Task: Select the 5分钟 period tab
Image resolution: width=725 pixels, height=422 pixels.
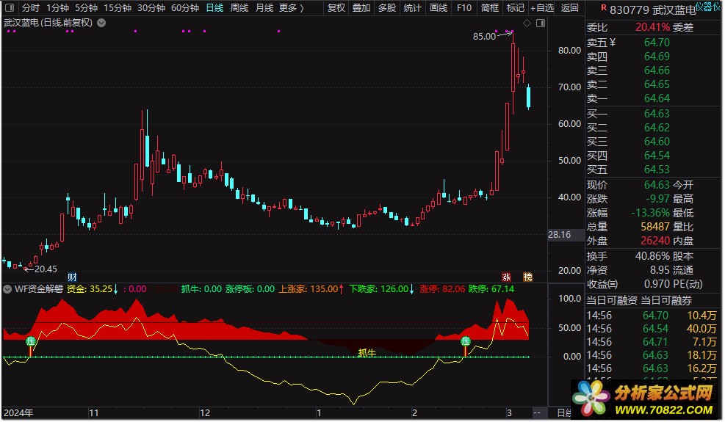Action: click(86, 8)
